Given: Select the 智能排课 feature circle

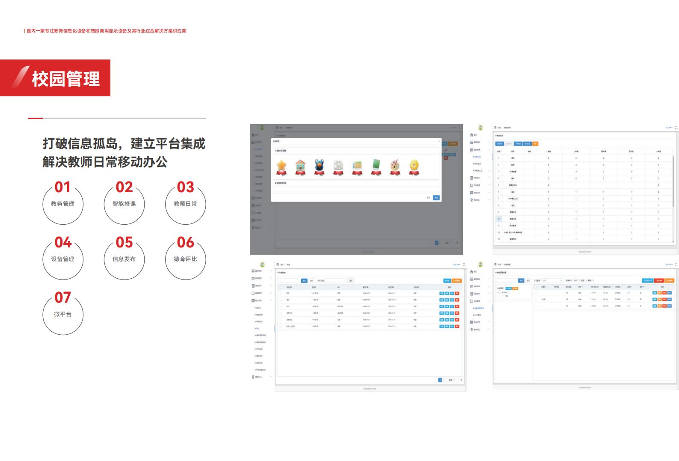Looking at the screenshot, I should pos(124,204).
